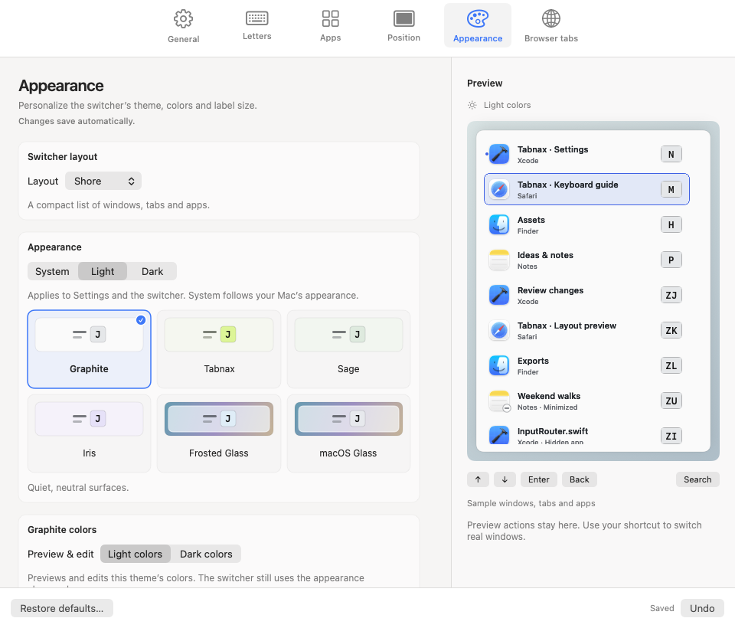Screen dimensions: 735x628
Task: Click the H key label badge
Action: [671, 224]
